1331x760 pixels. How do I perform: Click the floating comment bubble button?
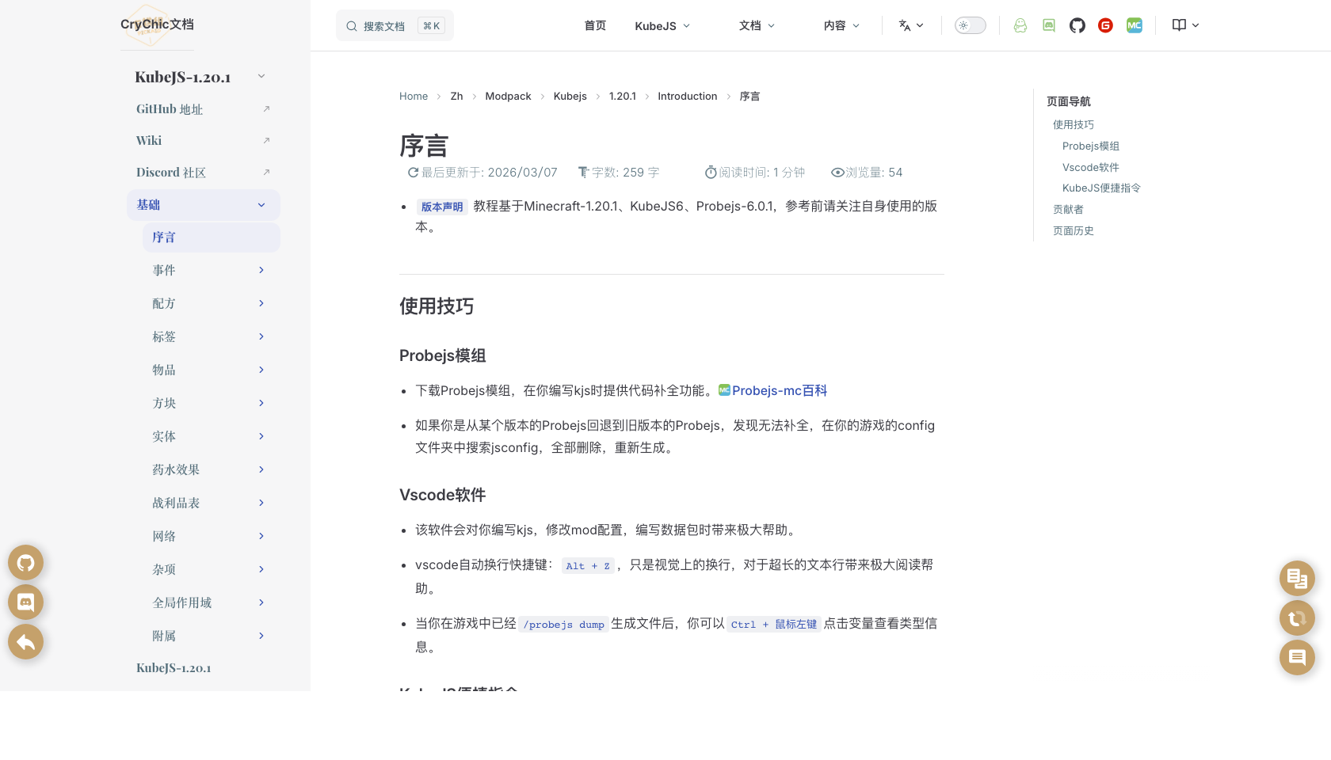click(x=1297, y=657)
